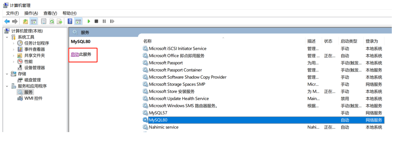Click 自动 startup type in MySQL80 row
The height and width of the screenshot is (141, 393).
tap(345, 120)
